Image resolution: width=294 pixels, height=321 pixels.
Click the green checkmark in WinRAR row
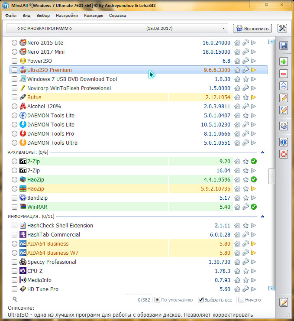coord(254,207)
